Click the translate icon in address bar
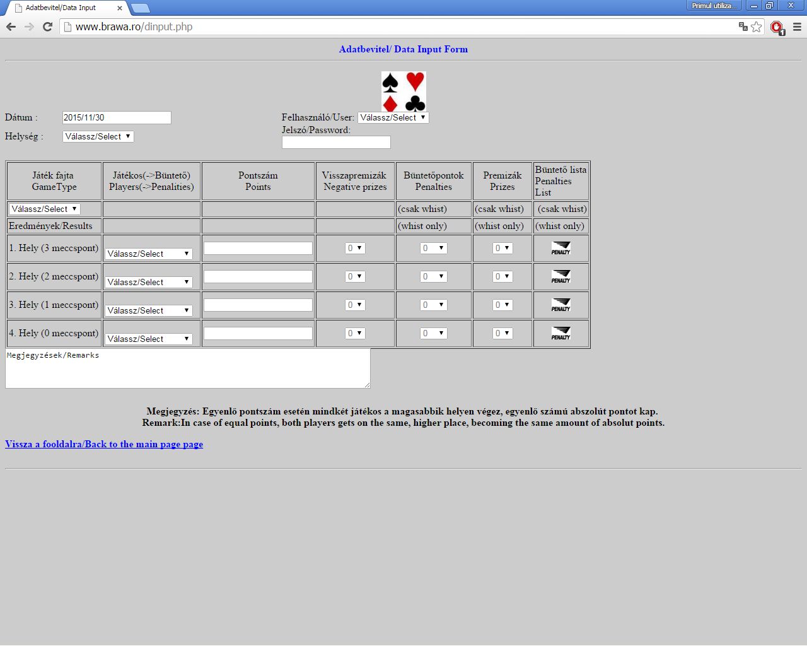Image resolution: width=807 pixels, height=646 pixels. pos(743,26)
